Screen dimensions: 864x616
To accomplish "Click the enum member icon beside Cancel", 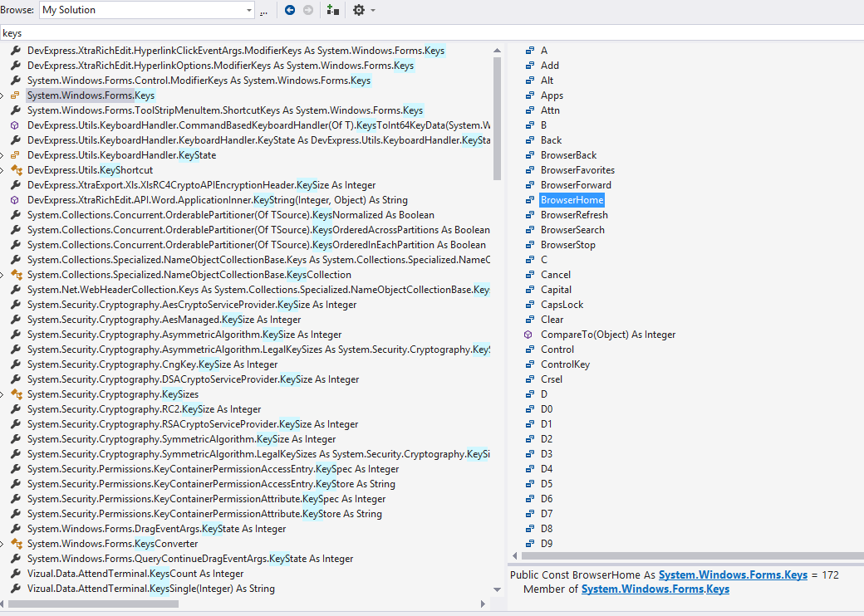I will pyautogui.click(x=529, y=275).
